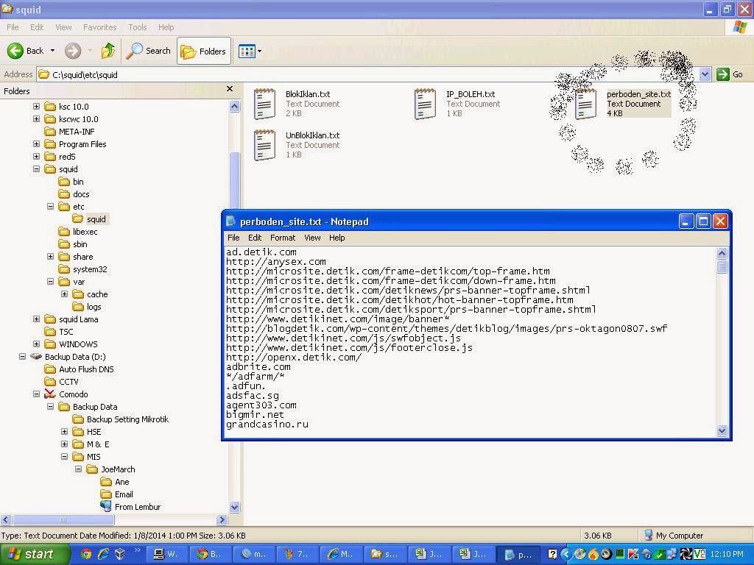Toggle the Folders pane button
This screenshot has height=565, width=754.
[x=203, y=51]
